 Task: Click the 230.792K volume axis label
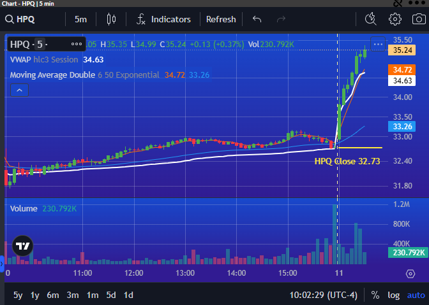click(409, 253)
